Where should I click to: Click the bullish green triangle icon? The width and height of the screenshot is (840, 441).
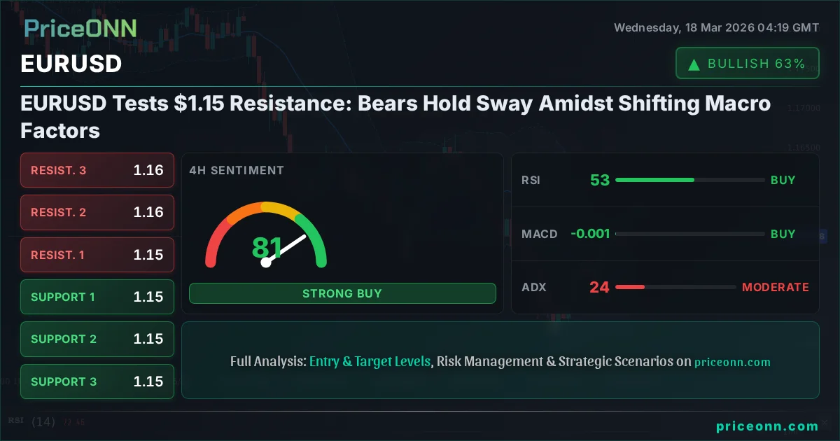pos(694,64)
